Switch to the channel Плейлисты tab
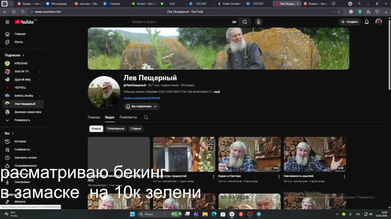The height and width of the screenshot is (219, 391). point(128,117)
